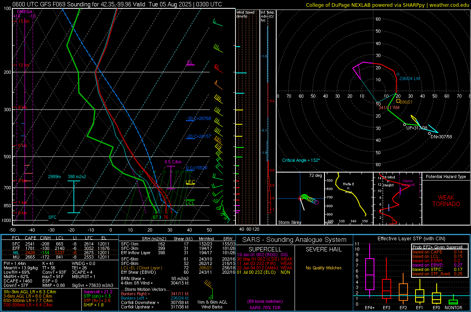The width and height of the screenshot is (471, 312).
Task: Click the 700-500mb LR = 8.4 C/km line
Action: pyautogui.click(x=28, y=305)
